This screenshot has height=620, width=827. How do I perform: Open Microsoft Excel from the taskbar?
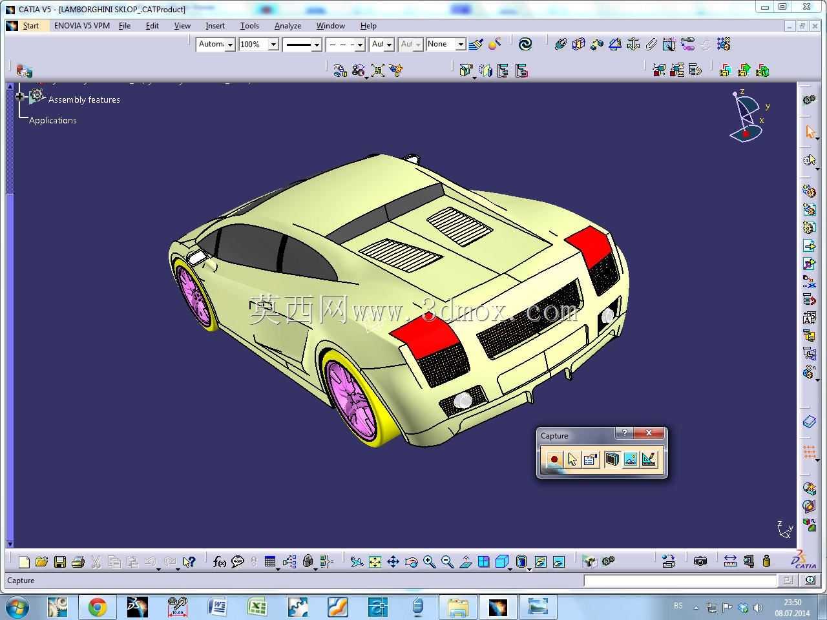pyautogui.click(x=257, y=607)
